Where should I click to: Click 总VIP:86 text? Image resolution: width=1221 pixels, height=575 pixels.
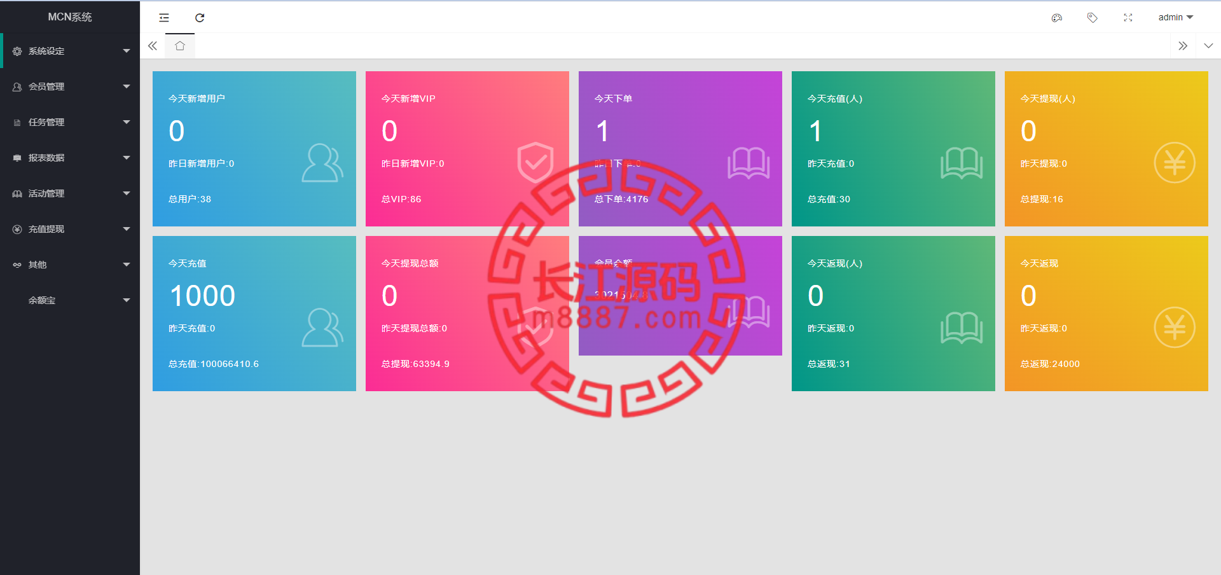click(401, 199)
